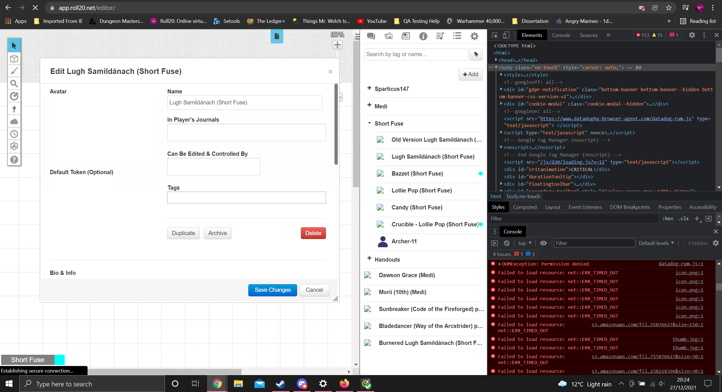Add a journal item with +Add
The image size is (722, 392).
(470, 74)
